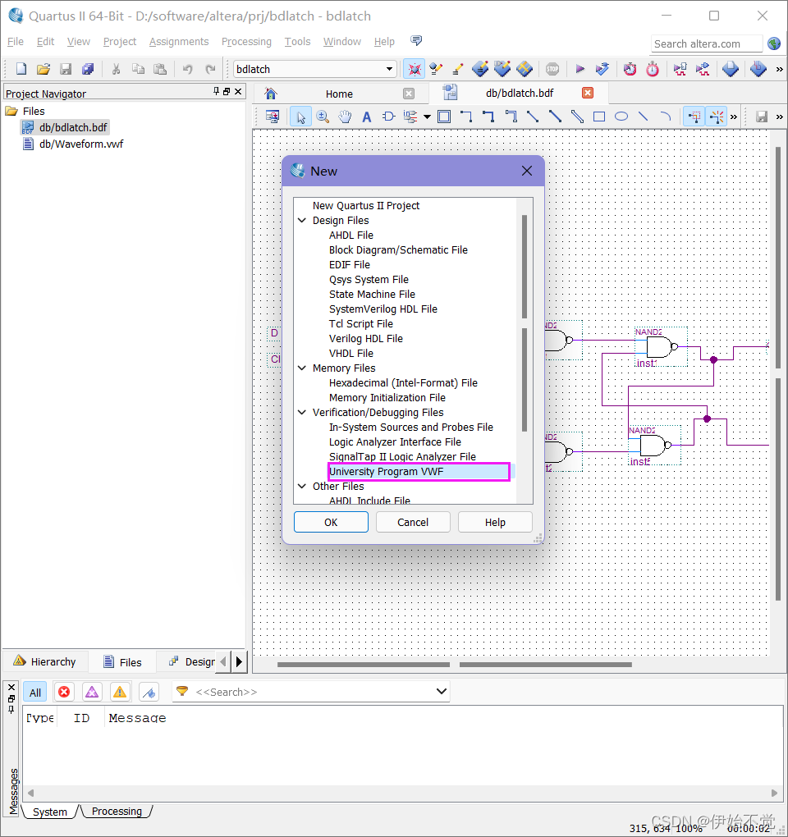This screenshot has height=837, width=788.
Task: Click the Start Compilation play icon
Action: 580,69
